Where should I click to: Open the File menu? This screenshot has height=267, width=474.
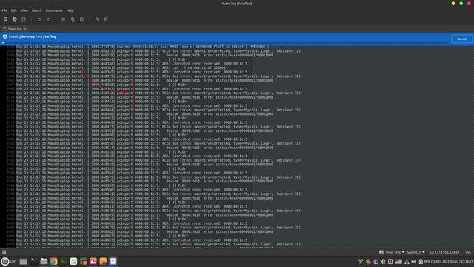click(4, 10)
